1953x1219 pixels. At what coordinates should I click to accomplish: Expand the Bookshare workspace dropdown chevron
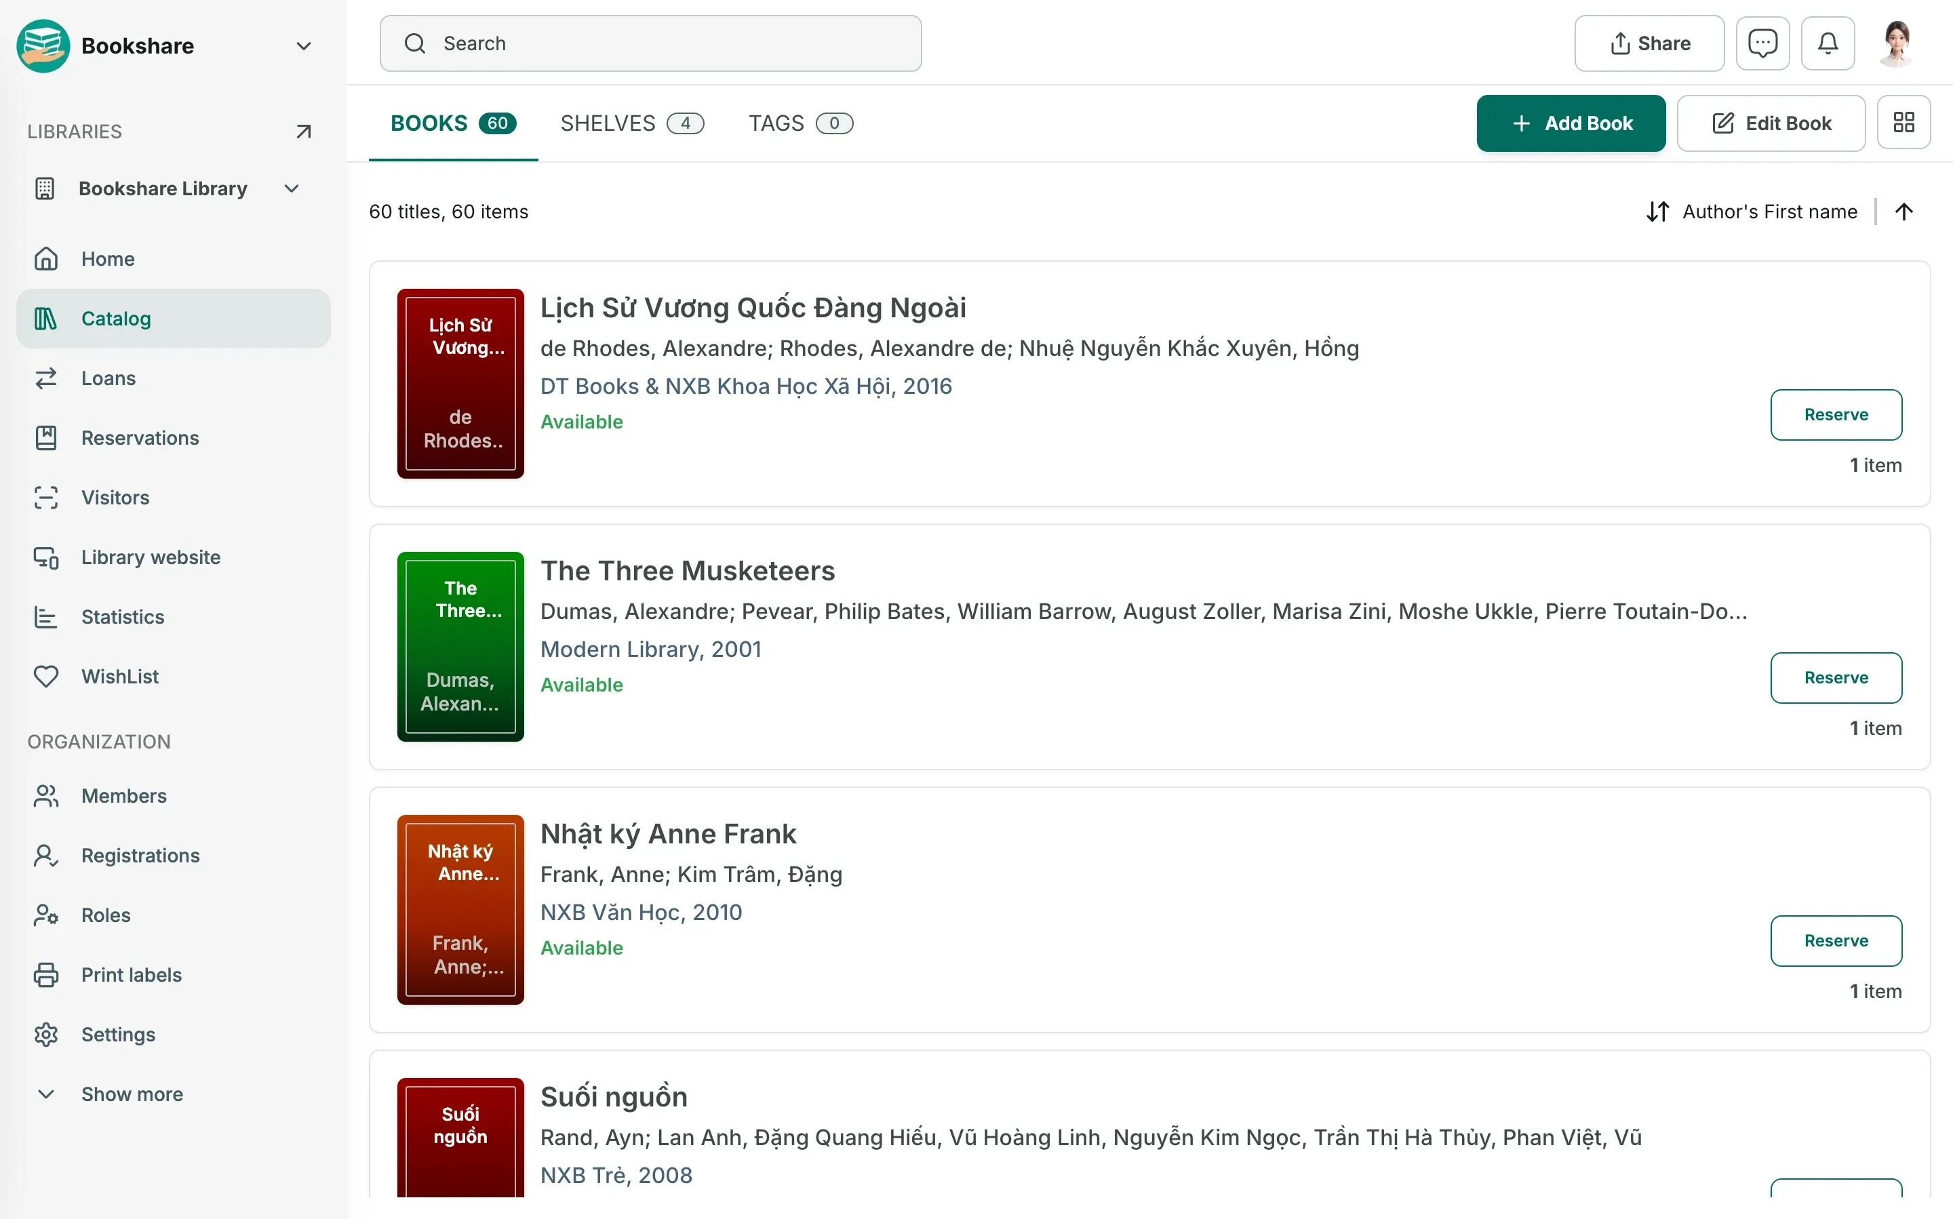303,46
